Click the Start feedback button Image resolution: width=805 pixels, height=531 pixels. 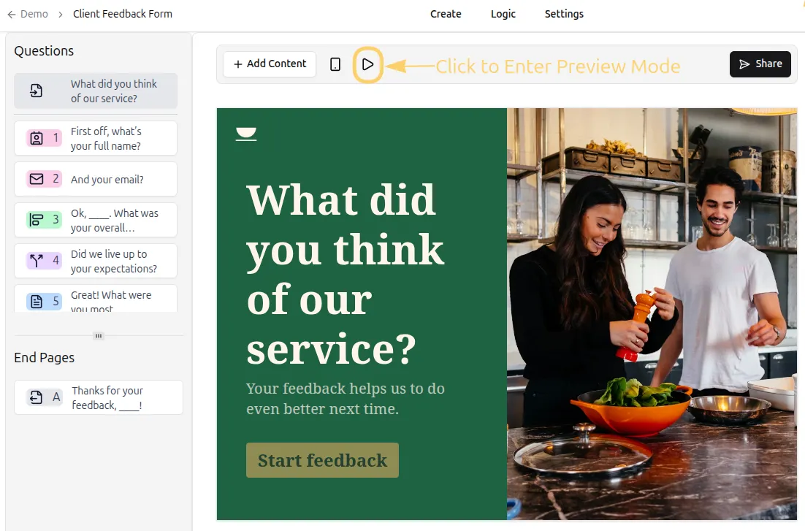click(x=322, y=460)
